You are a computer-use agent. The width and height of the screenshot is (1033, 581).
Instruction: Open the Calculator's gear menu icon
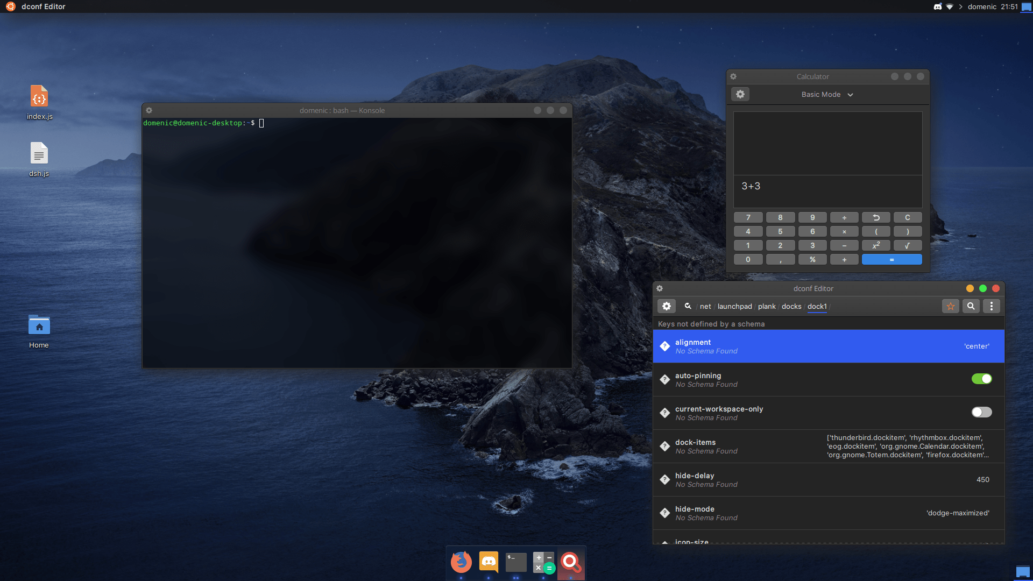click(740, 94)
